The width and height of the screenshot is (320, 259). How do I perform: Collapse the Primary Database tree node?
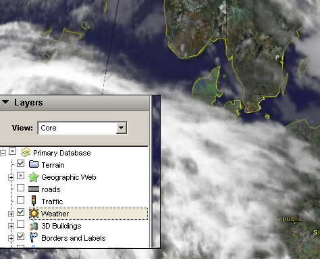(3, 154)
